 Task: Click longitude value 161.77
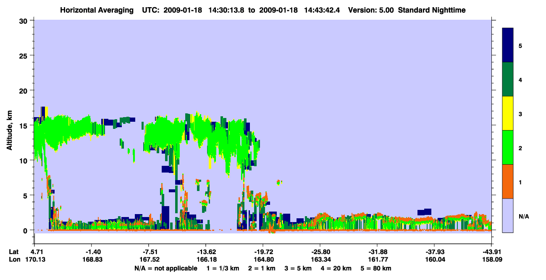tap(377, 259)
